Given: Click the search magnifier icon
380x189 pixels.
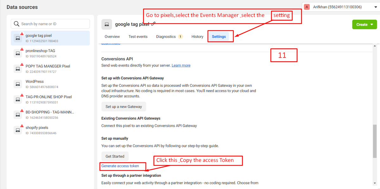Looking at the screenshot, I should coord(16,24).
